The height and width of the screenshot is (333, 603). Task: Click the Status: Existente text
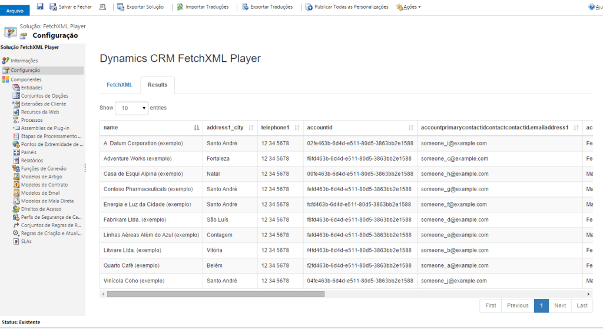21,322
